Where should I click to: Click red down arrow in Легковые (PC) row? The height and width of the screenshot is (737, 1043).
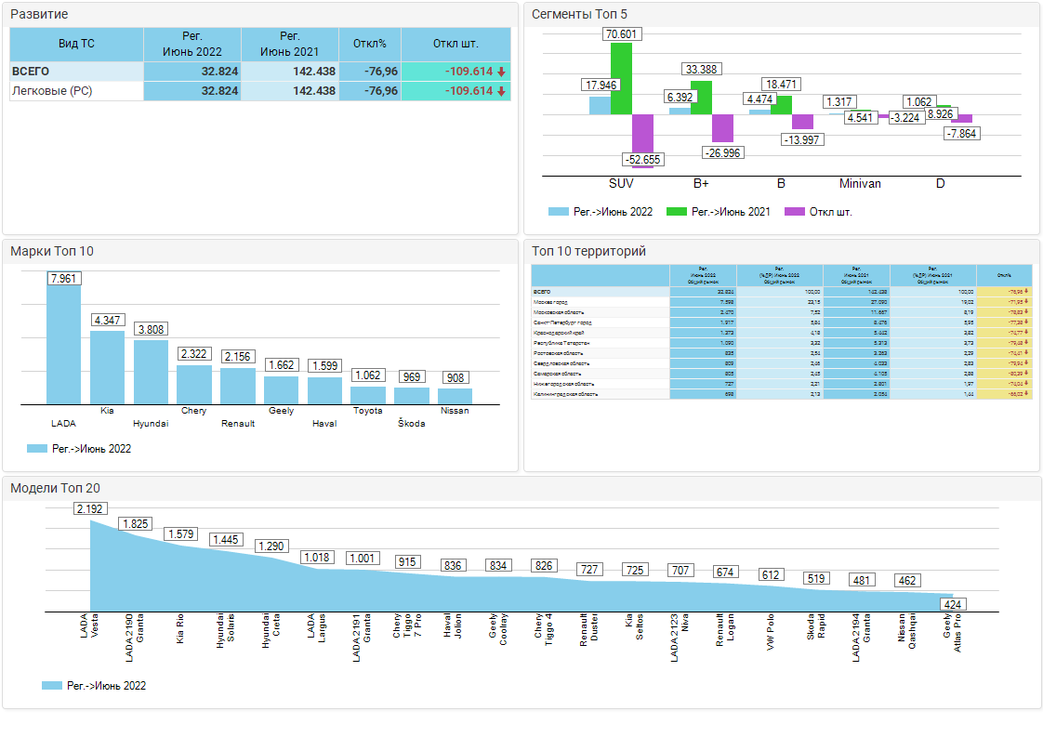[x=501, y=91]
